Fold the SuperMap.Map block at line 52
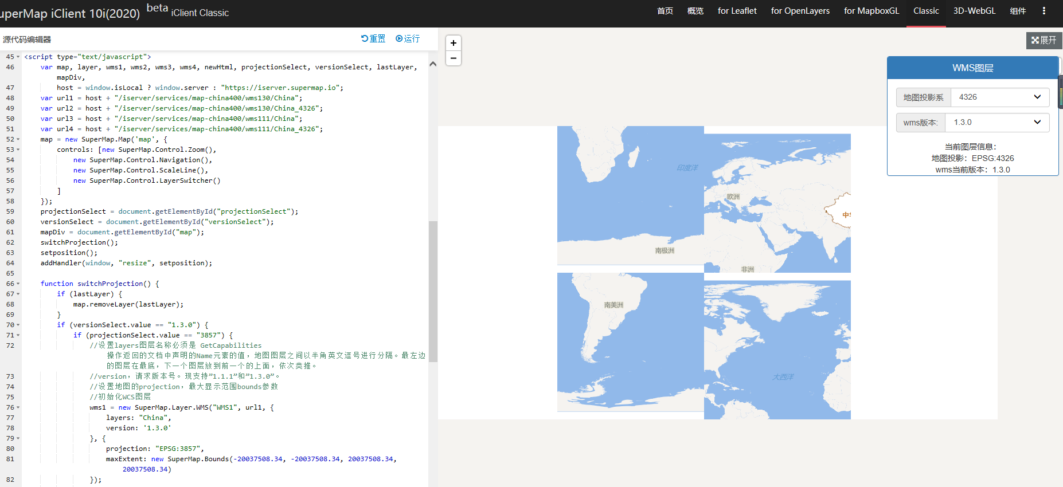The height and width of the screenshot is (487, 1063). 18,139
